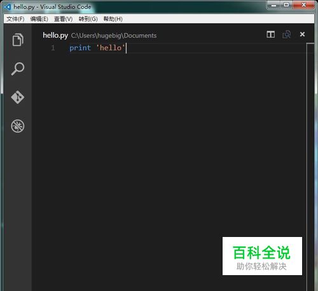This screenshot has width=318, height=291.
Task: Open the Debug view in the sidebar
Action: (18, 126)
